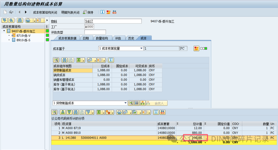
Task: Go to the previous item arrow
Action: click(19, 12)
